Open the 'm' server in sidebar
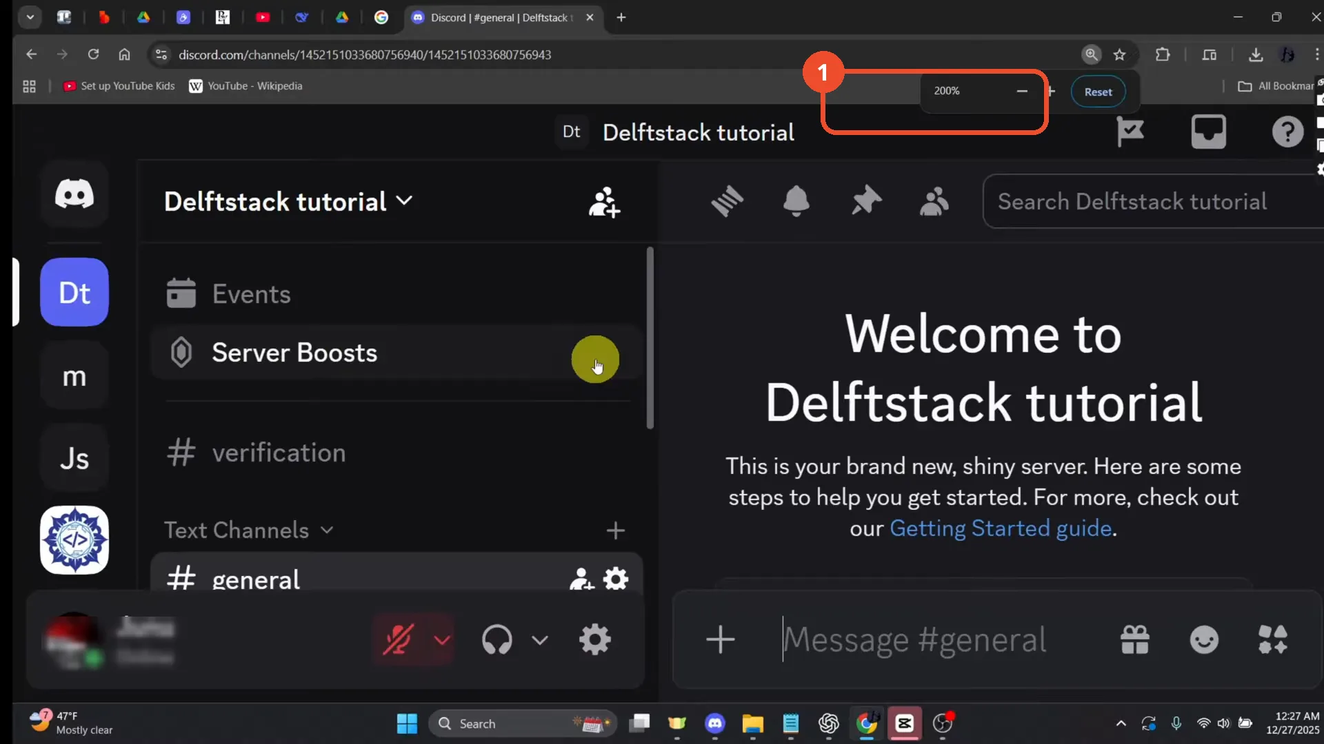The width and height of the screenshot is (1324, 744). click(74, 376)
